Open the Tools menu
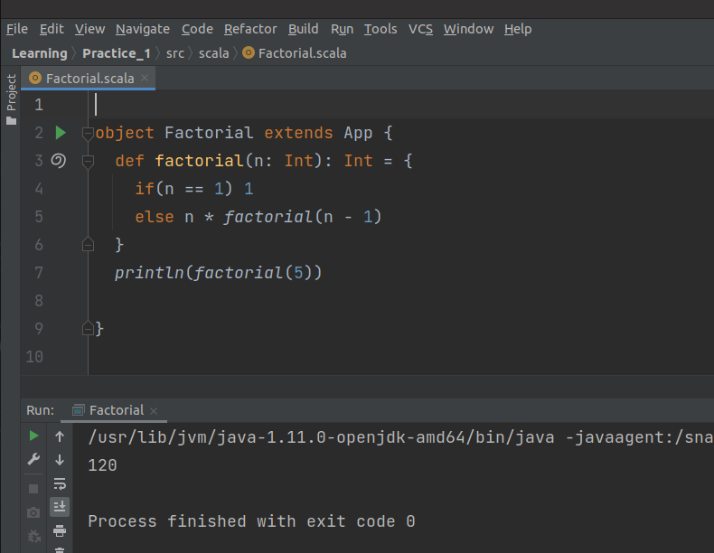This screenshot has height=553, width=714. click(380, 29)
